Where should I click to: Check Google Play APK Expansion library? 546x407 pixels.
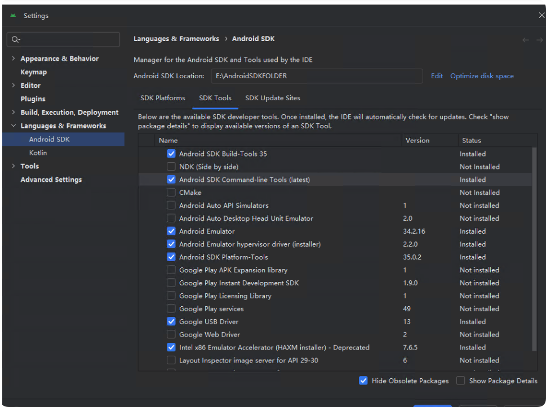pyautogui.click(x=171, y=270)
